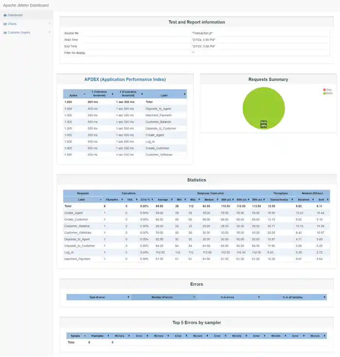Screen dimensions: 340x357
Task: Sort APDEX table by Toleration threshold
Action: click(x=100, y=94)
